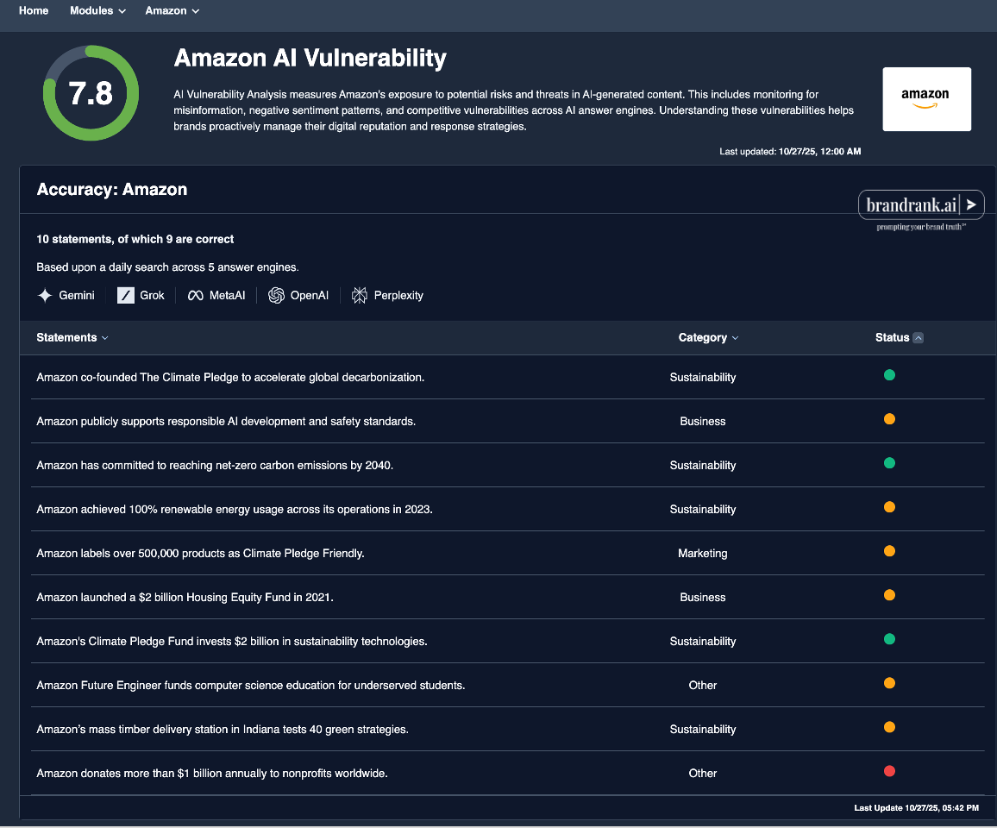The height and width of the screenshot is (828, 997).
Task: Open statement about $1 billion nonprofit donations
Action: click(x=212, y=774)
